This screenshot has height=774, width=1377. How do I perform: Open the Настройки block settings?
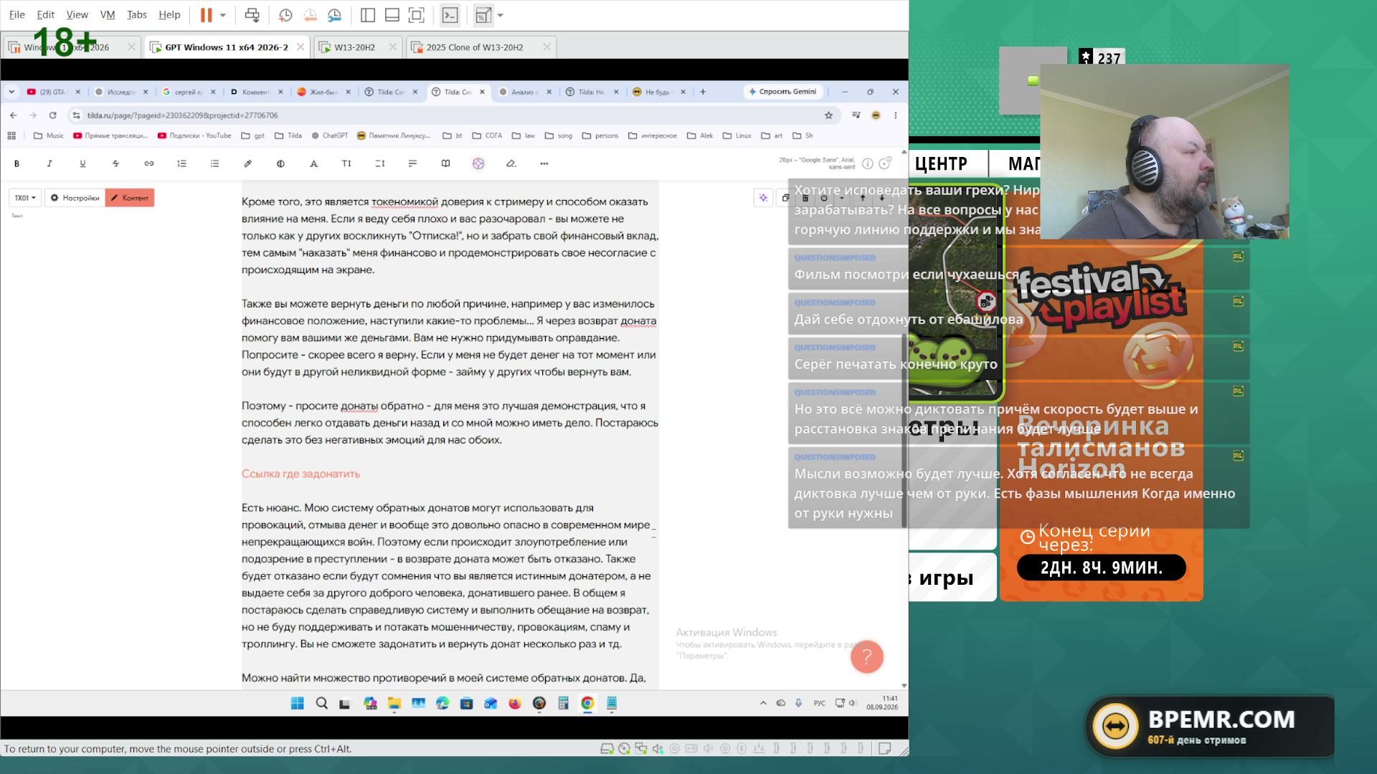(x=75, y=198)
